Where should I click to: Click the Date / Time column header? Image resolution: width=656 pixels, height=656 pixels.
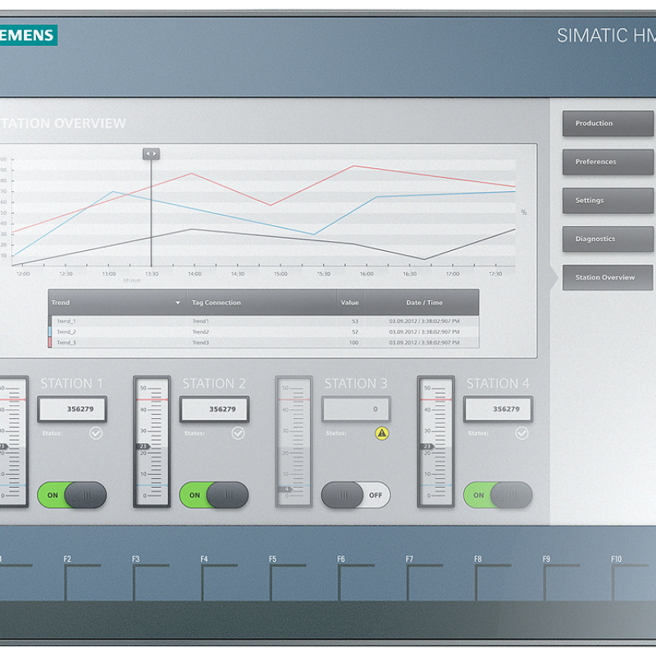coord(424,303)
